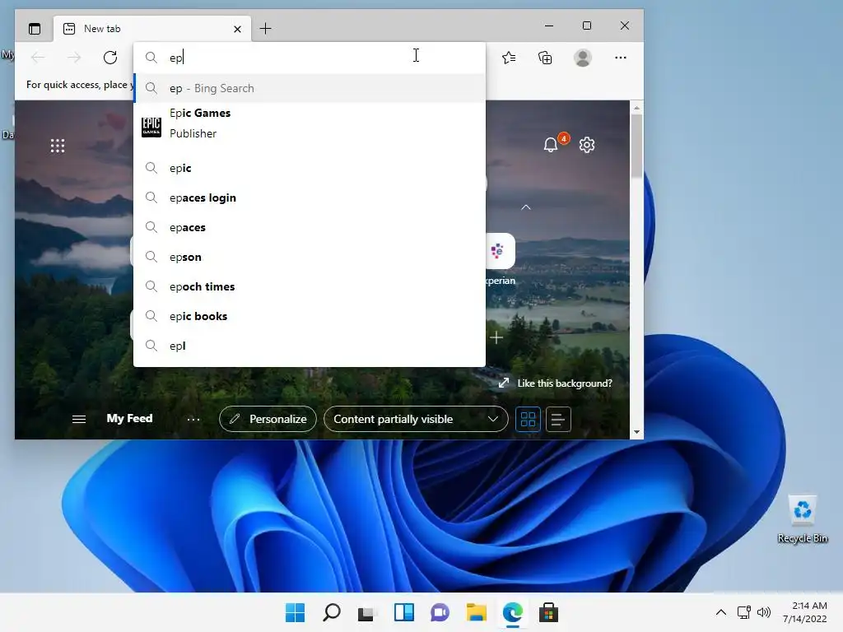Show hidden icons in system tray
Image resolution: width=843 pixels, height=632 pixels.
[x=721, y=612]
